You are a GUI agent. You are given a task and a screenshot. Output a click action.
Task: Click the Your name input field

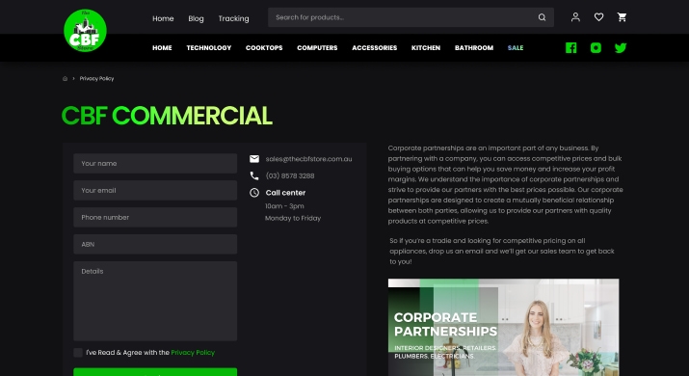tap(155, 163)
